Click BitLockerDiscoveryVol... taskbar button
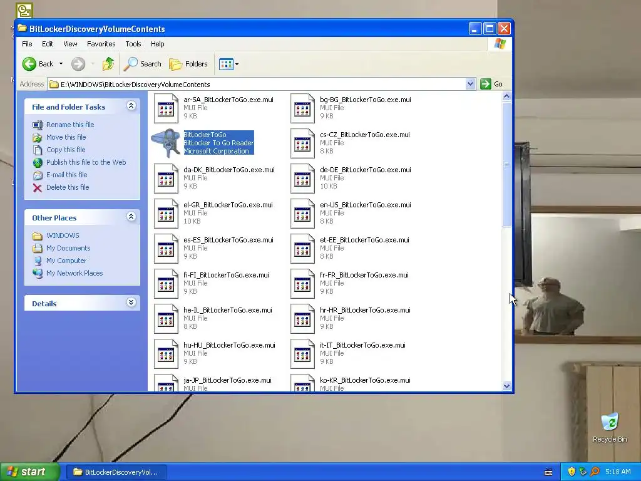The image size is (641, 481). click(x=116, y=472)
